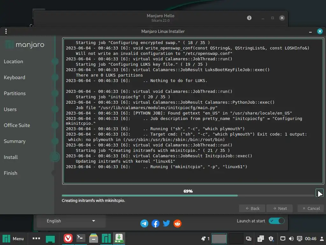Click the notification bell icon in tray

(x=203, y=239)
